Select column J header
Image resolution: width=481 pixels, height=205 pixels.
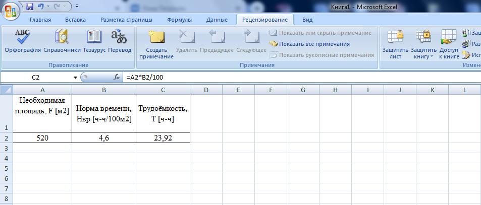400,90
